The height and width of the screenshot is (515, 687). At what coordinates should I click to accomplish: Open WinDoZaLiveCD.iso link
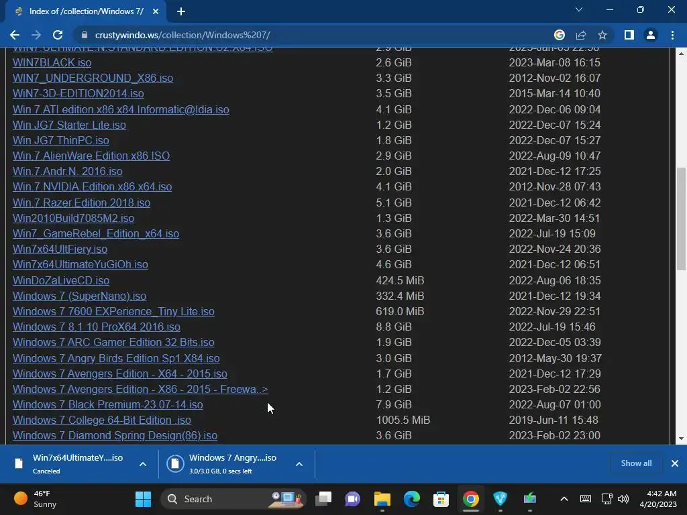pyautogui.click(x=61, y=281)
